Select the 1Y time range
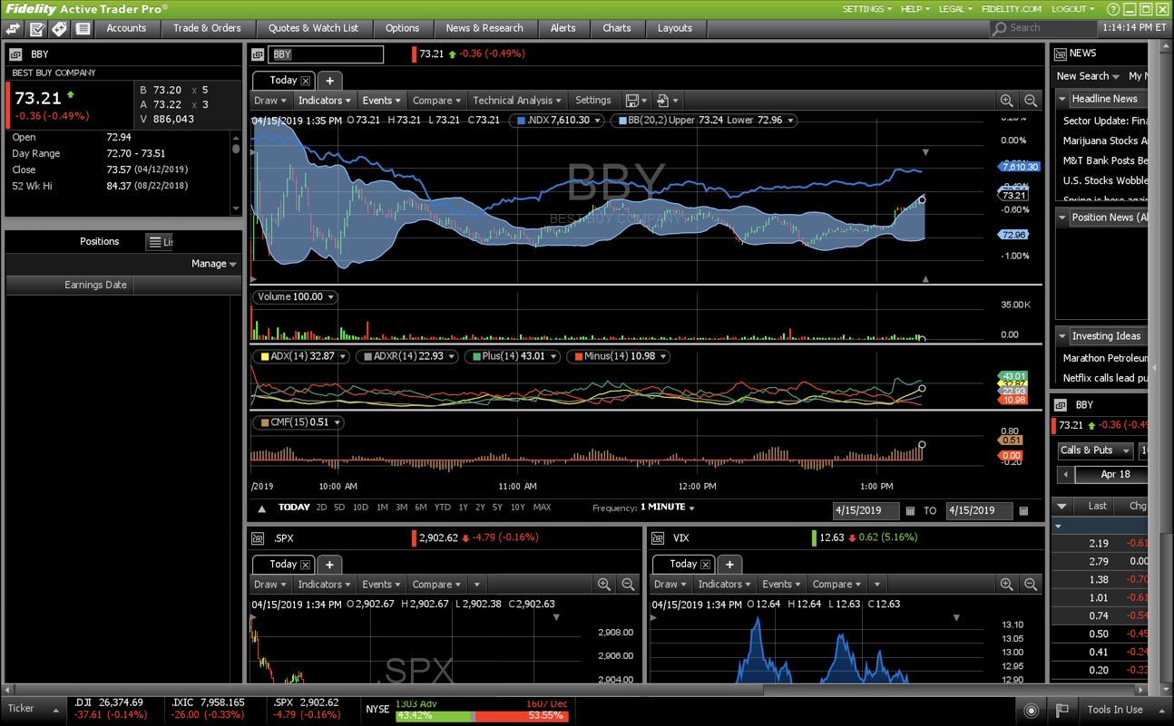 click(x=463, y=508)
